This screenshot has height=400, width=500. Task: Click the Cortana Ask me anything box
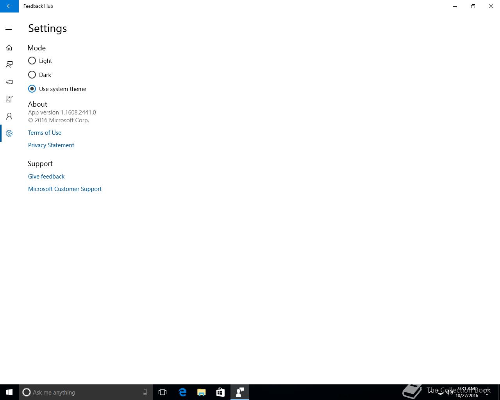(86, 392)
